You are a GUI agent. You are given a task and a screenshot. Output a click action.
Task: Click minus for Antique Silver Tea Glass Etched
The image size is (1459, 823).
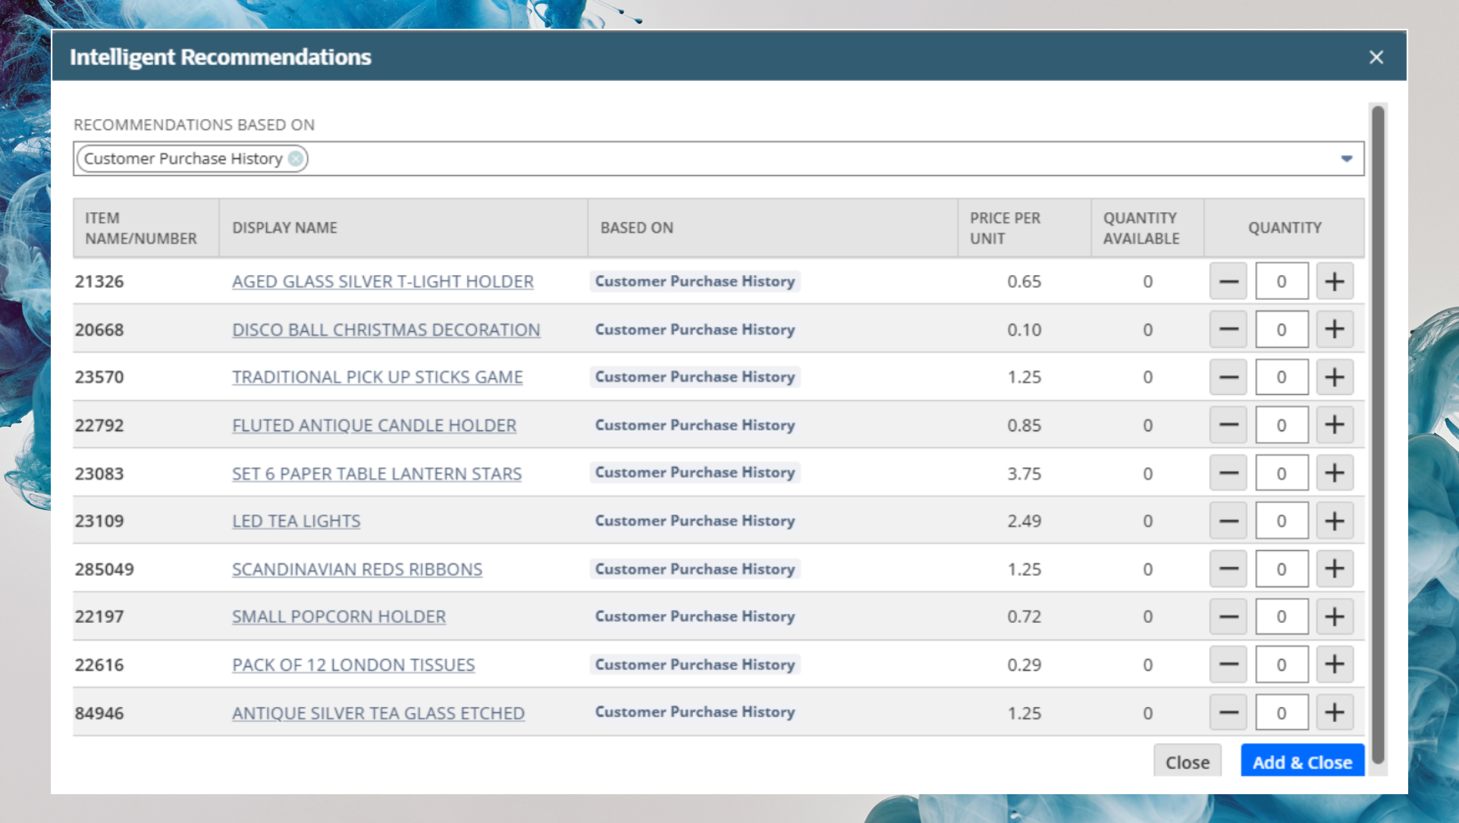pos(1228,712)
